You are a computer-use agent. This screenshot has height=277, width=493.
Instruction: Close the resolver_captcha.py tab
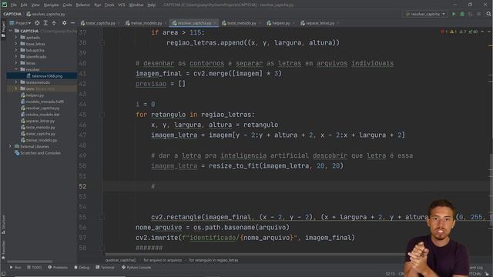tap(216, 23)
